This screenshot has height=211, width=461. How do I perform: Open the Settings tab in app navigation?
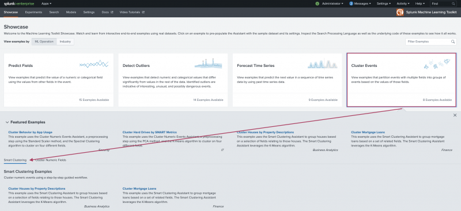tap(89, 12)
